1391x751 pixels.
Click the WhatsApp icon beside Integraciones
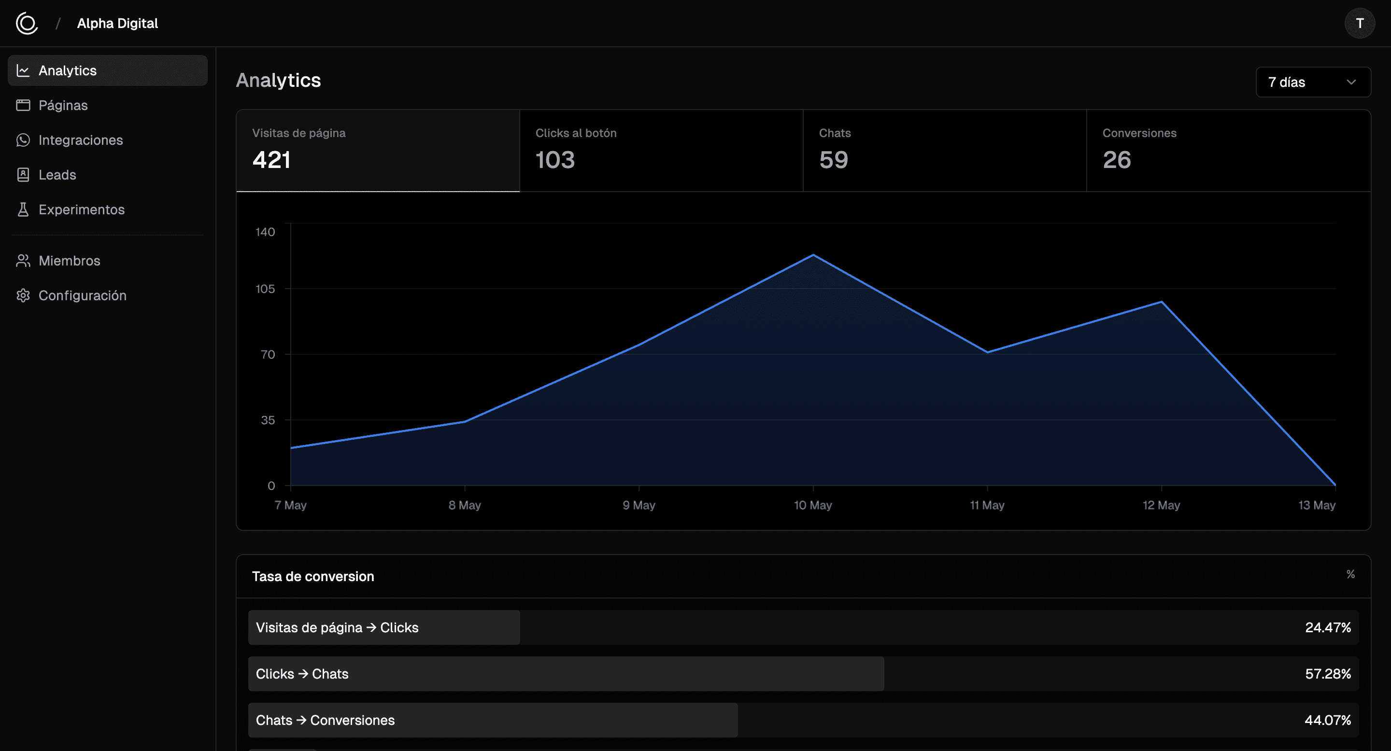[x=23, y=140]
